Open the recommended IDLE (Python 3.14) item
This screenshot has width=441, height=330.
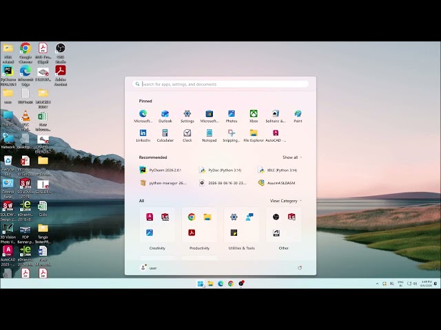(x=278, y=170)
